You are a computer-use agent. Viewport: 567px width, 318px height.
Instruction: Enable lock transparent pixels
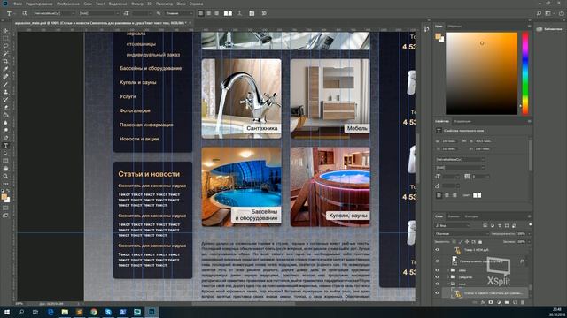click(454, 241)
